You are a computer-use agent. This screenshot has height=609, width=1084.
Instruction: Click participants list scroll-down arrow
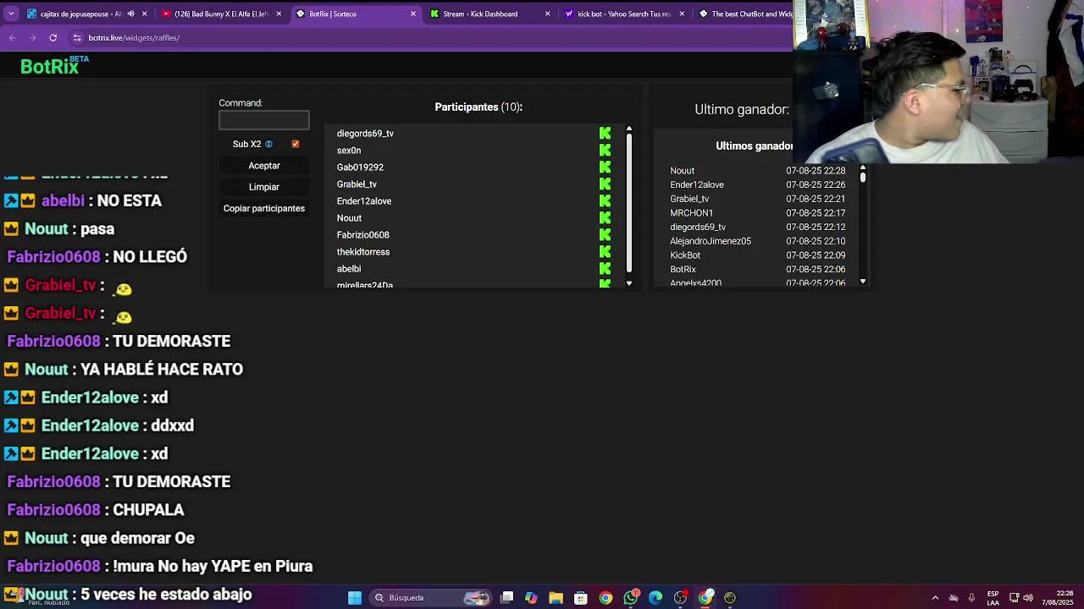point(629,283)
